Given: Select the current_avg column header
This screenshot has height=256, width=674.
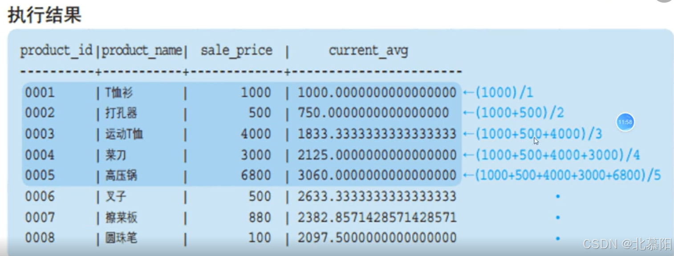Looking at the screenshot, I should click(368, 51).
